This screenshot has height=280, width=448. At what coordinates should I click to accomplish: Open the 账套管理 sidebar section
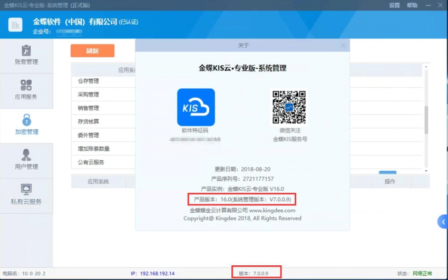[26, 56]
